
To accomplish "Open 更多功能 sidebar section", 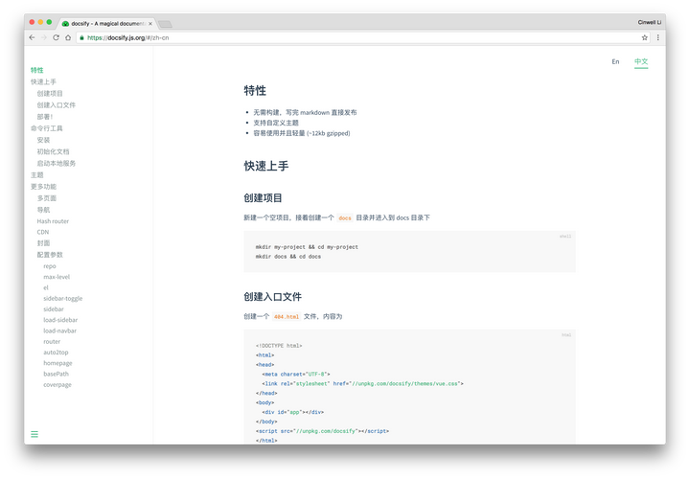I will point(43,187).
